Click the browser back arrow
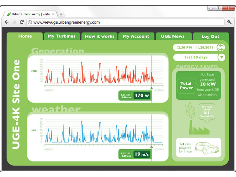Image resolution: width=236 pixels, height=177 pixels. 6,22
